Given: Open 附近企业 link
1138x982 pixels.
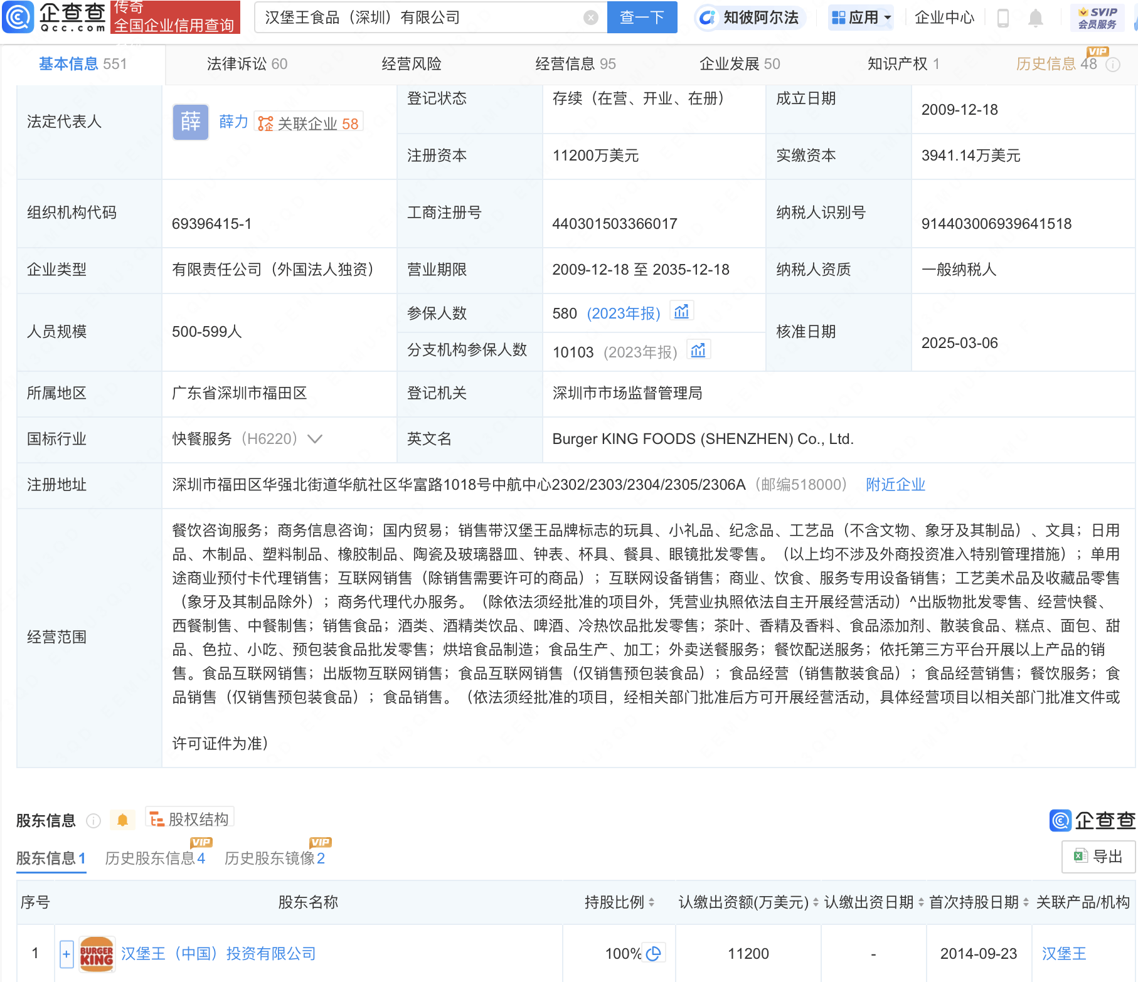Looking at the screenshot, I should click(895, 485).
